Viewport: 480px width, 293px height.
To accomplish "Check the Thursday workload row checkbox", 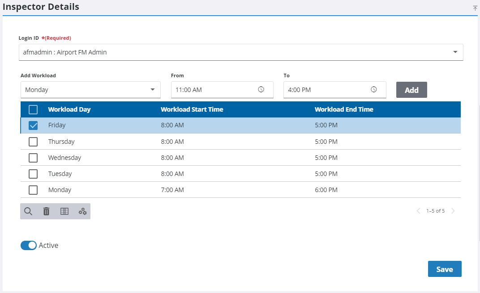I will coord(33,142).
